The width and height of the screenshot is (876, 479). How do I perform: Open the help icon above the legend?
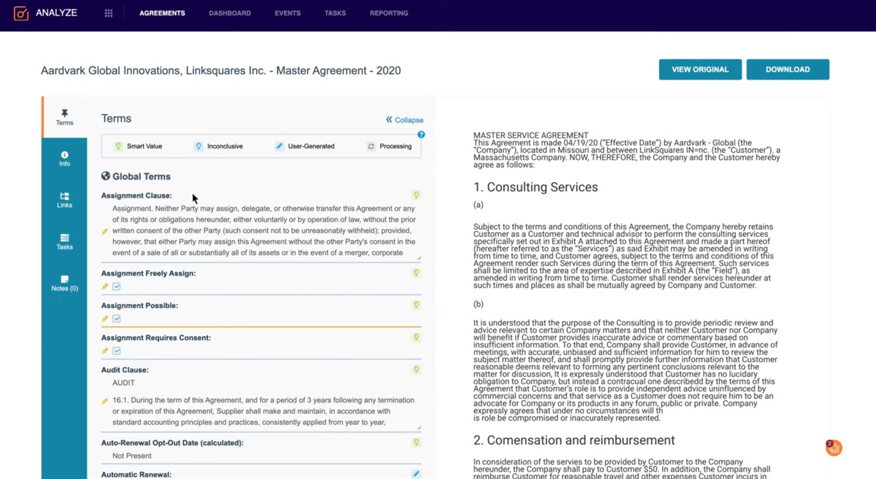point(421,135)
